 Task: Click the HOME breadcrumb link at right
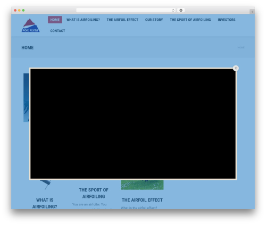(x=241, y=47)
